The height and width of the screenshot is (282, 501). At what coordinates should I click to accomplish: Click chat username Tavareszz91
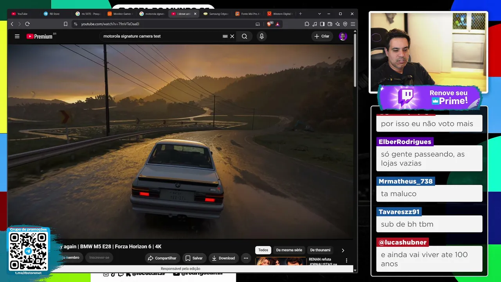(399, 212)
